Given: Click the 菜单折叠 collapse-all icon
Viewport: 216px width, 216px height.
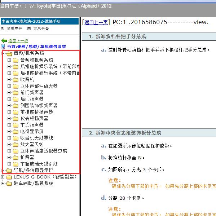Looking at the screenshot, I should point(29,28).
